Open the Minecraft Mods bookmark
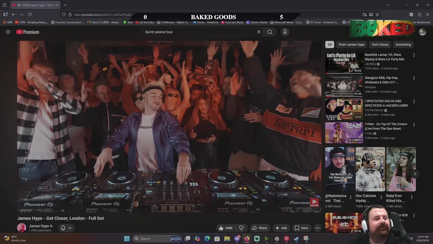This screenshot has width=433, height=244. point(287,22)
